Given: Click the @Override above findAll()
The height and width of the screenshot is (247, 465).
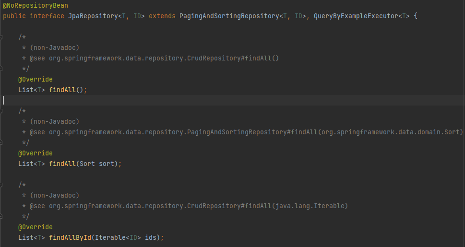Looking at the screenshot, I should (x=36, y=79).
